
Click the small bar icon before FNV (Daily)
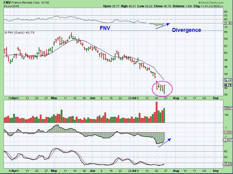[x=6, y=32]
